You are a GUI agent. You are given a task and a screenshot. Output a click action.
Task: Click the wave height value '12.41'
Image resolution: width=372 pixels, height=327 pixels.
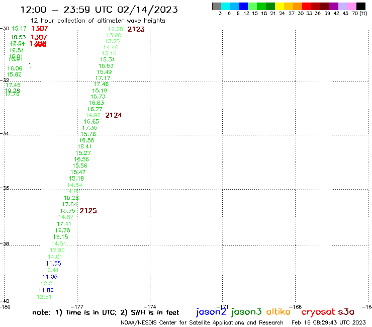(51, 270)
